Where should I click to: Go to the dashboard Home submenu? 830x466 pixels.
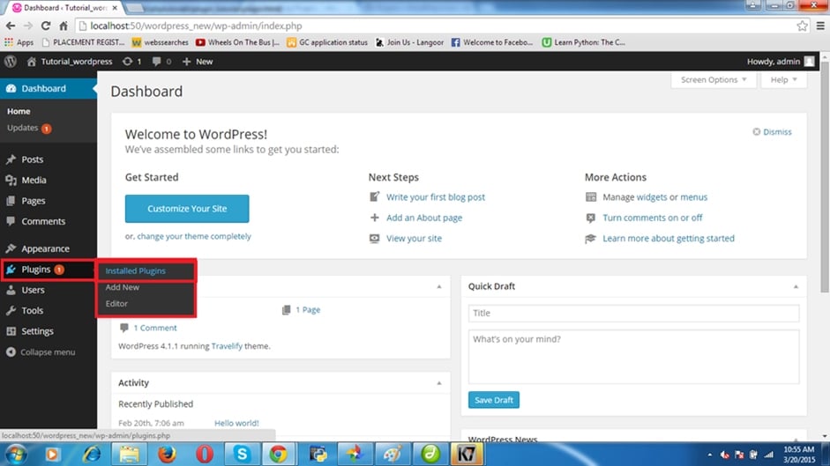pos(19,111)
